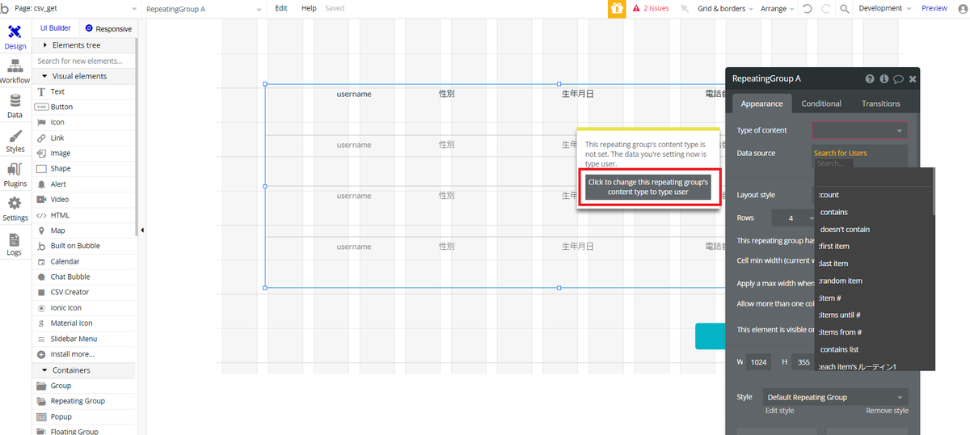
Task: Switch to the Conditional tab
Action: coord(821,103)
